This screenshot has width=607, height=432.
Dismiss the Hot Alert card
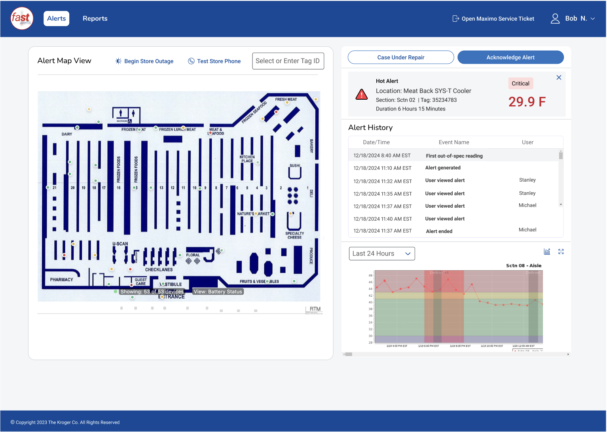click(x=559, y=78)
